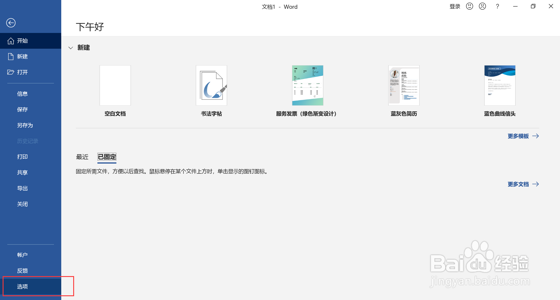The image size is (560, 300).
Task: Select the 书法字帖 calligraphy template thumbnail
Action: 211,85
